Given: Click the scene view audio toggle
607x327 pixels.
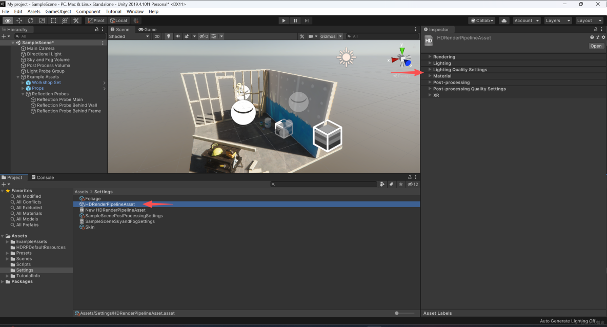Looking at the screenshot, I should [x=177, y=36].
